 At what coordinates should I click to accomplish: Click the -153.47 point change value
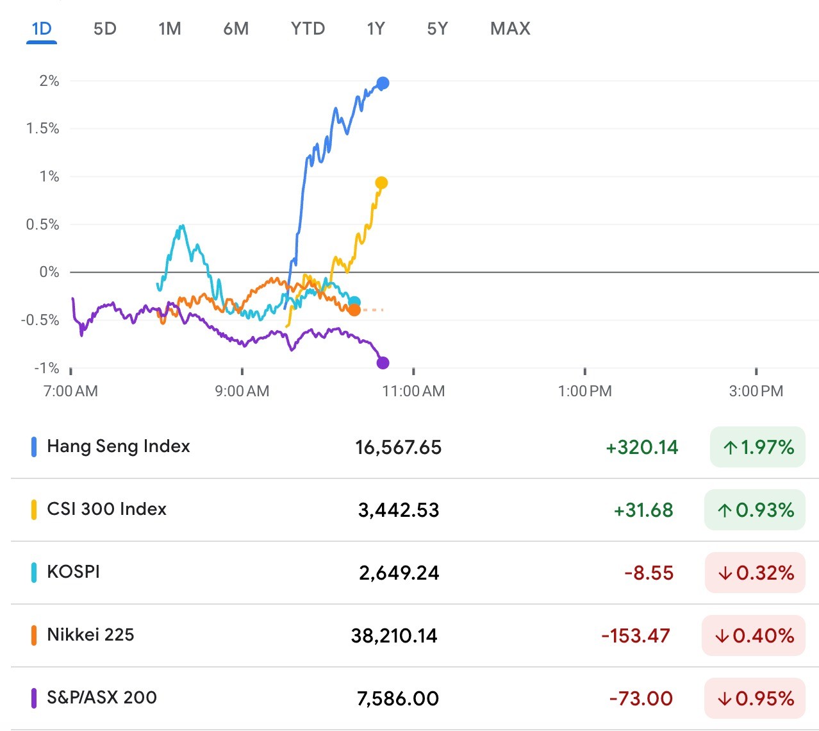tap(636, 636)
